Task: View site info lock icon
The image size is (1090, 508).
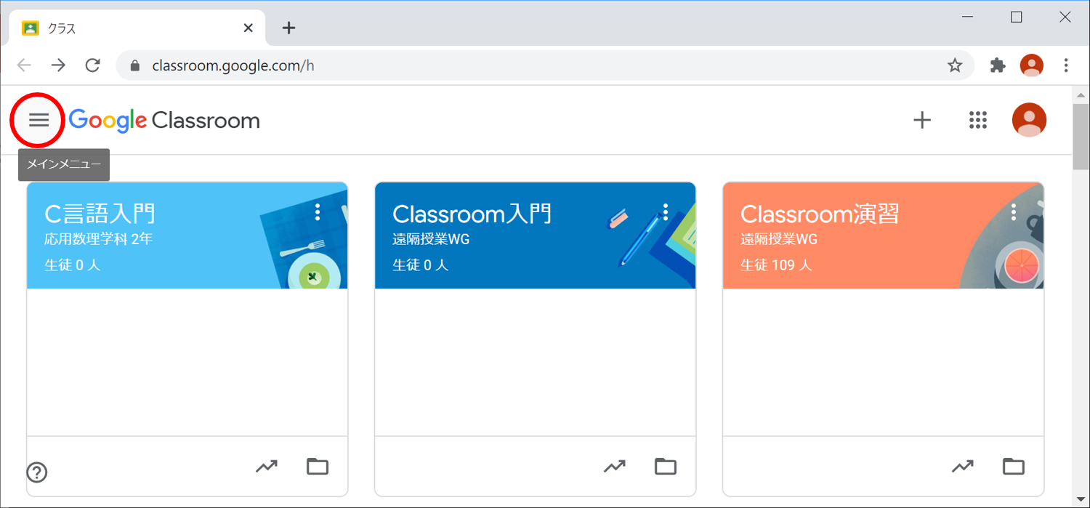Action: point(134,65)
